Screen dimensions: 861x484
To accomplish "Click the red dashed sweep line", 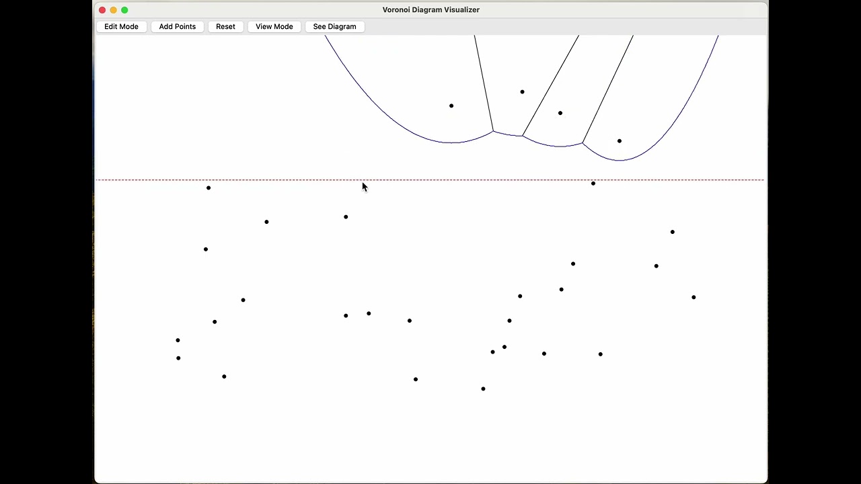I will coord(430,180).
